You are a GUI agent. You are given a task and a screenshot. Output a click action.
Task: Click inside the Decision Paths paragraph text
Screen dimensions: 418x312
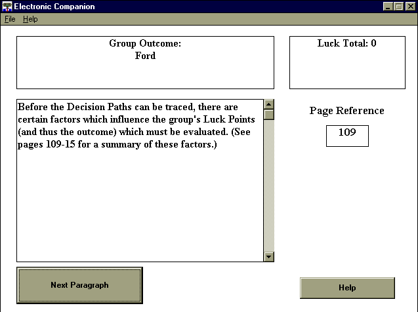[131, 125]
